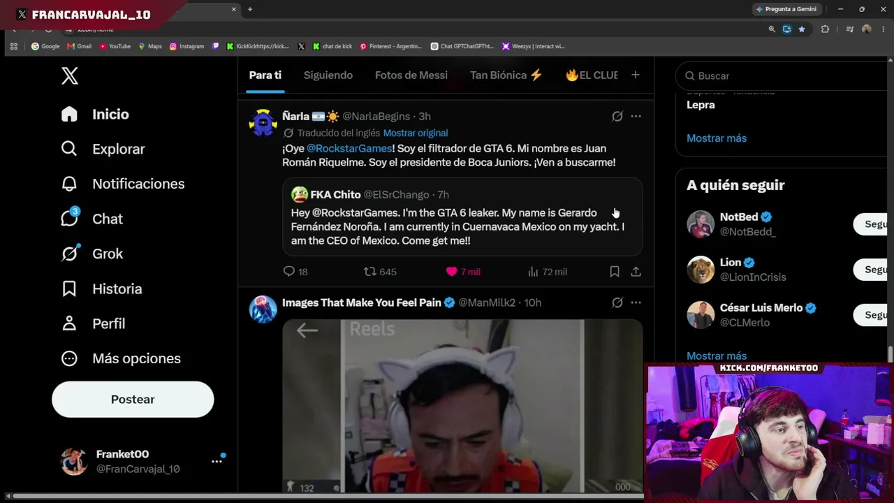This screenshot has width=894, height=503.
Task: Open the Twitch bookmark icon
Action: (x=216, y=46)
